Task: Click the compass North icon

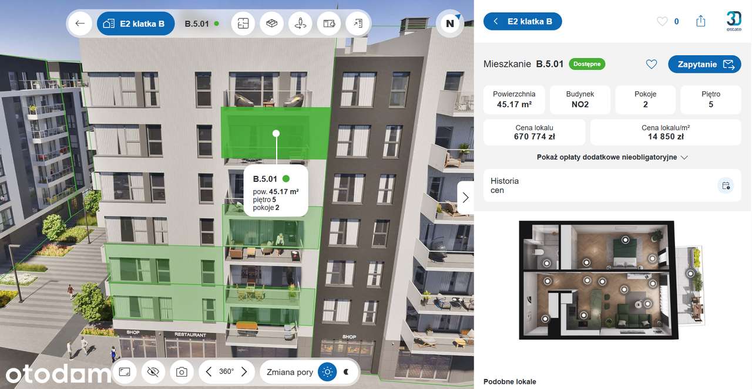Action: pos(450,23)
